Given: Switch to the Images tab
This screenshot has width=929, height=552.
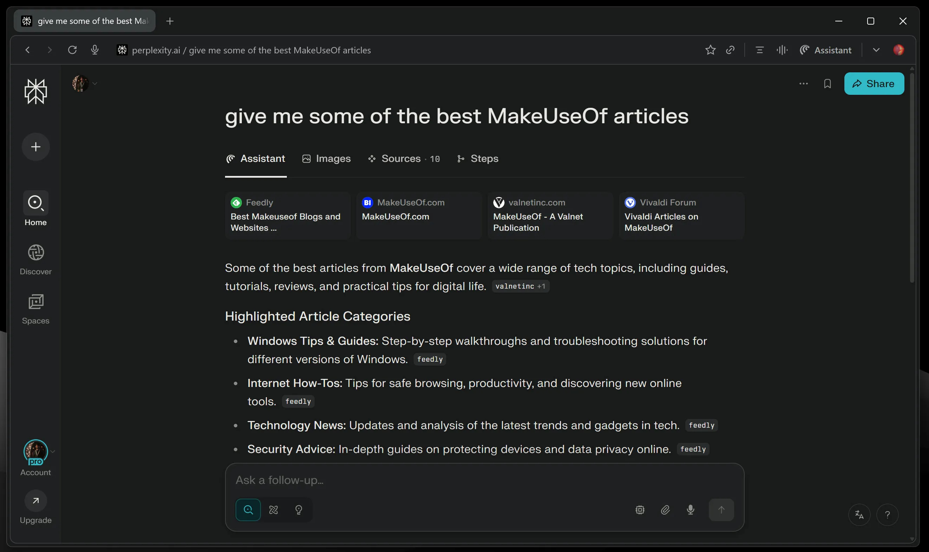Looking at the screenshot, I should tap(327, 158).
